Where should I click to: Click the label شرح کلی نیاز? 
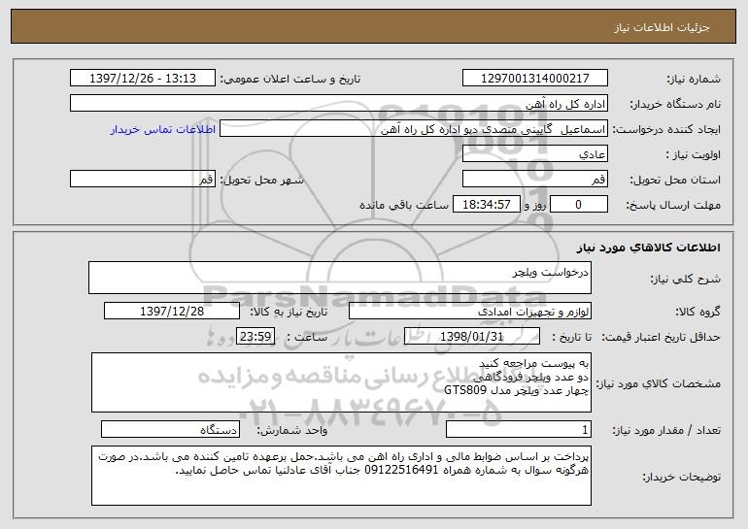point(686,279)
